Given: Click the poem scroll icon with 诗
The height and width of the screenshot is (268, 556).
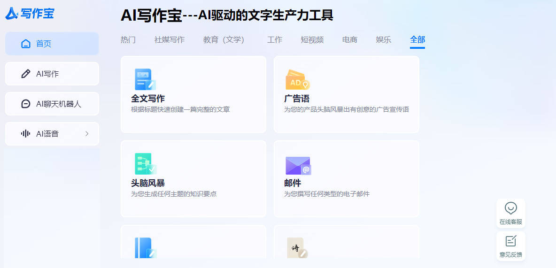Looking at the screenshot, I should (297, 247).
